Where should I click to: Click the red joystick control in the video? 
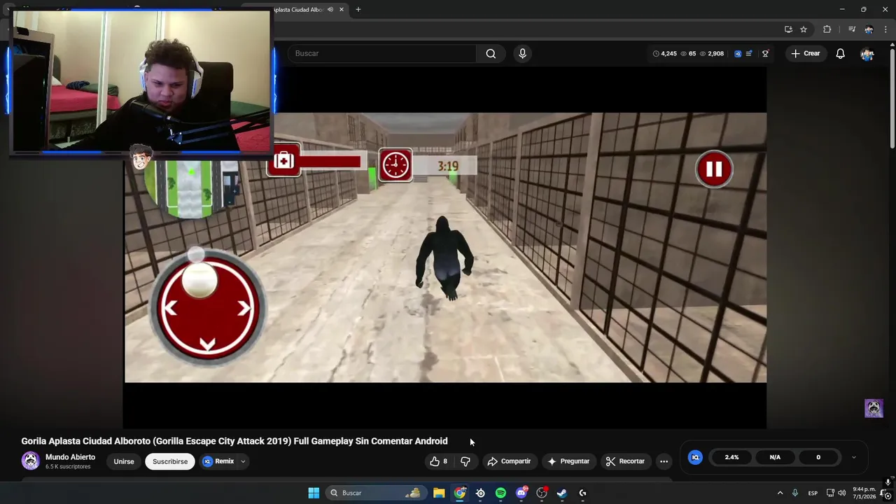[208, 309]
